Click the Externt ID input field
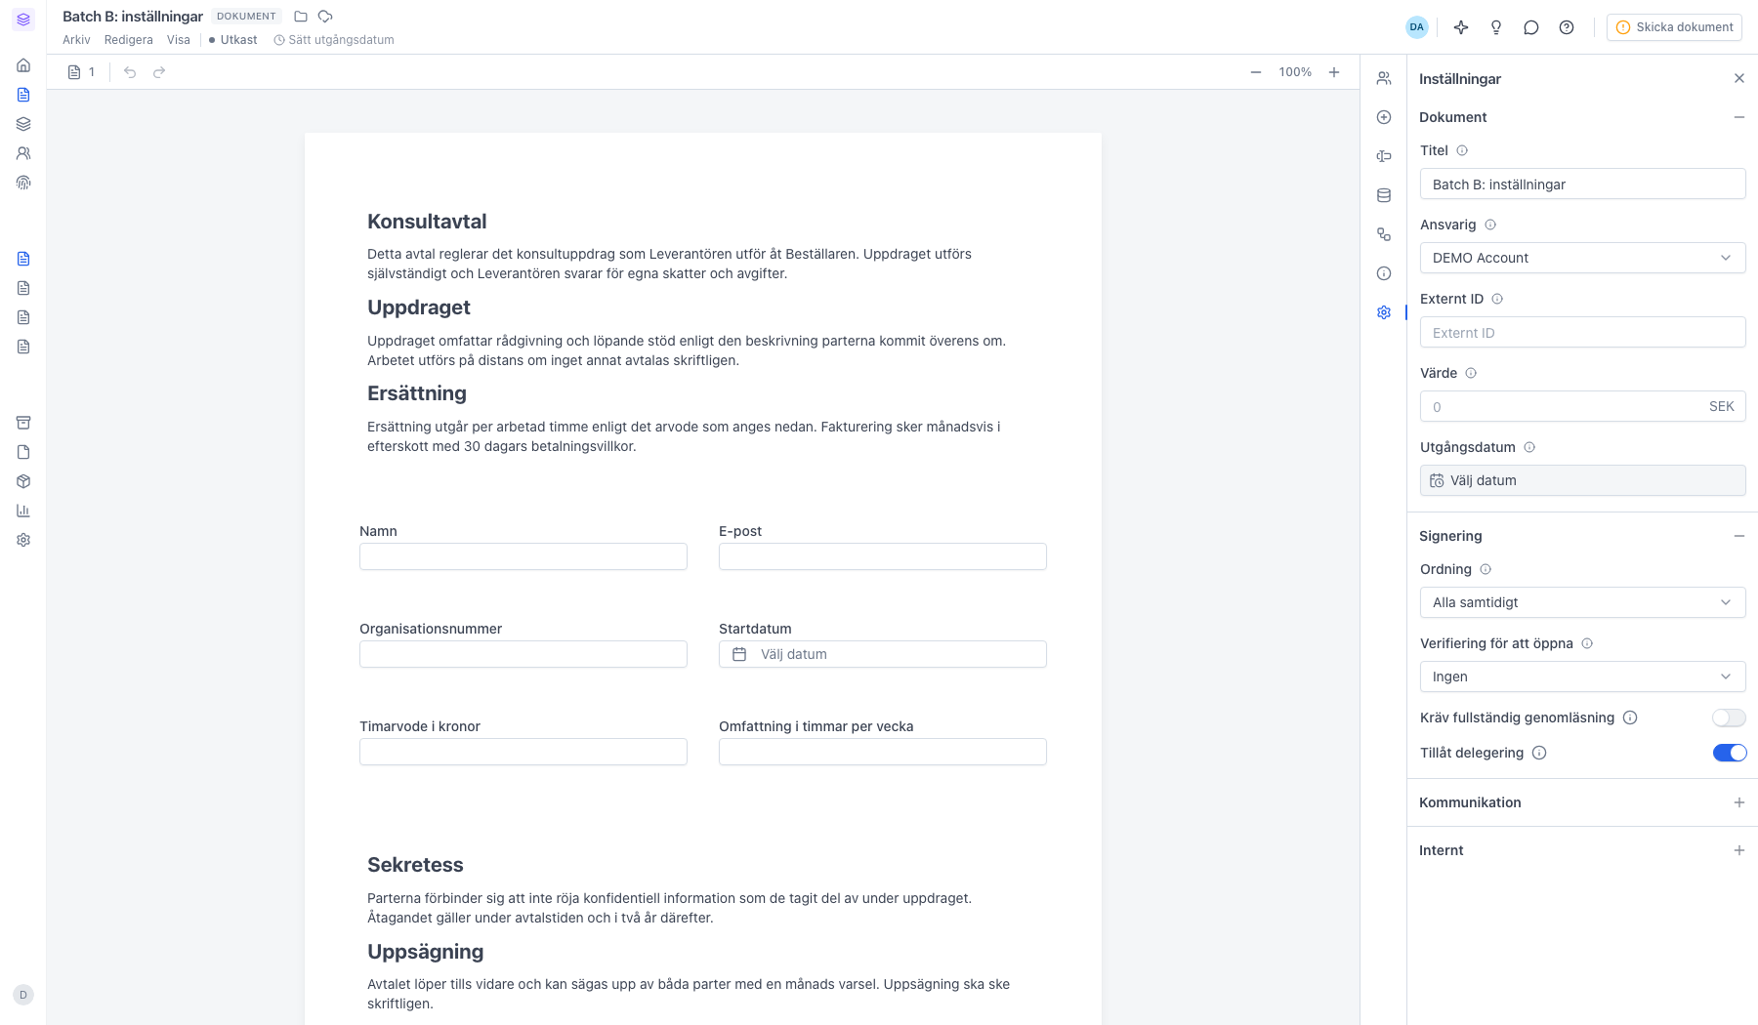This screenshot has width=1758, height=1025. point(1582,332)
